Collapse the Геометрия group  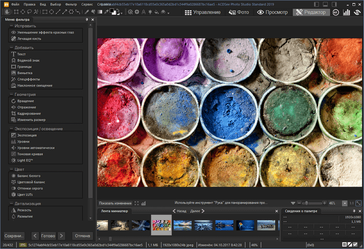tap(11, 94)
